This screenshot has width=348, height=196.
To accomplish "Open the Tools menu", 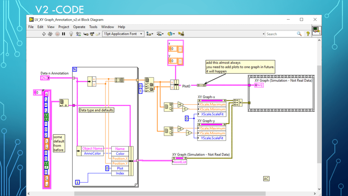I will [x=93, y=27].
